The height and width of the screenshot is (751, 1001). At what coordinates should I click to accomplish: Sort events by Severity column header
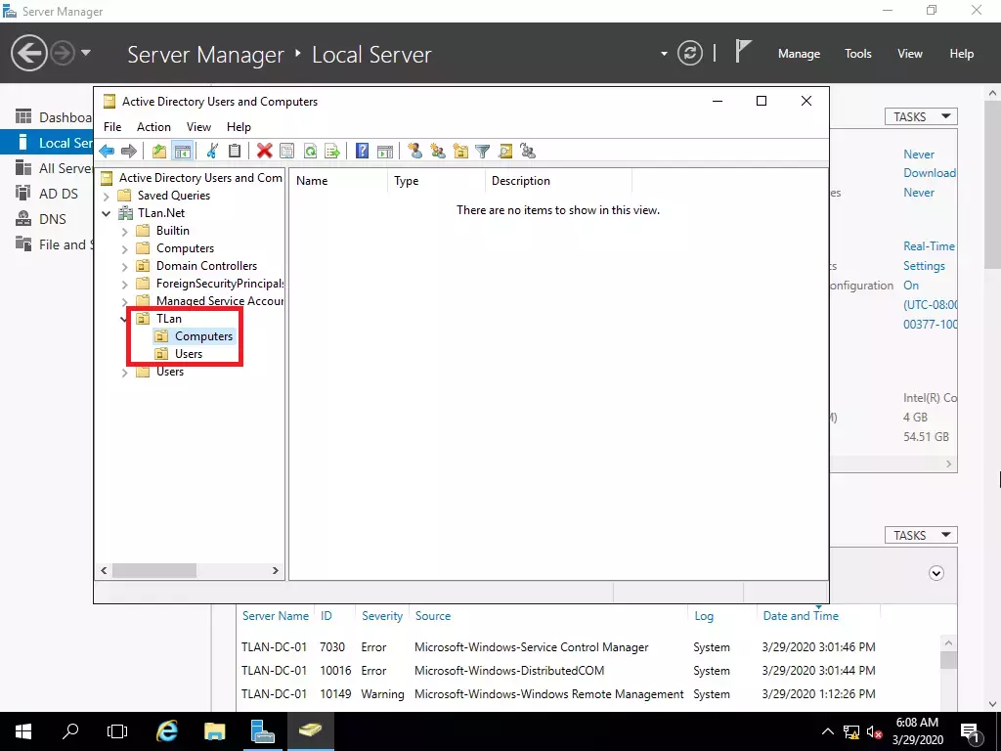[x=382, y=616]
